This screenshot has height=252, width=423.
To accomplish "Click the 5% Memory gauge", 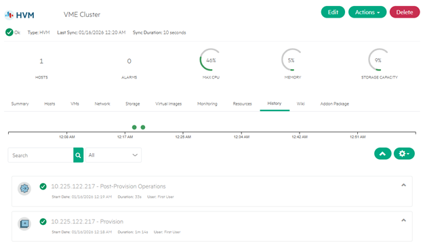I will [x=292, y=60].
